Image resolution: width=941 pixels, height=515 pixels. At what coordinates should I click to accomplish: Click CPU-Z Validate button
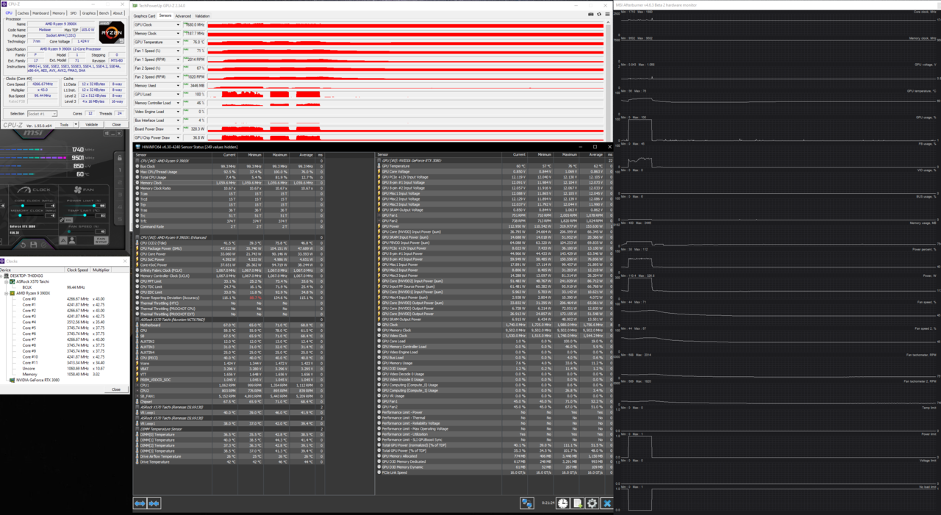(x=92, y=125)
